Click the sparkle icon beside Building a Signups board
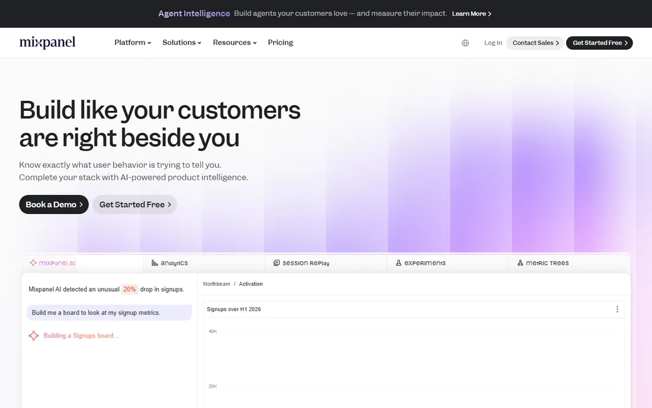The height and width of the screenshot is (408, 652). click(x=34, y=336)
